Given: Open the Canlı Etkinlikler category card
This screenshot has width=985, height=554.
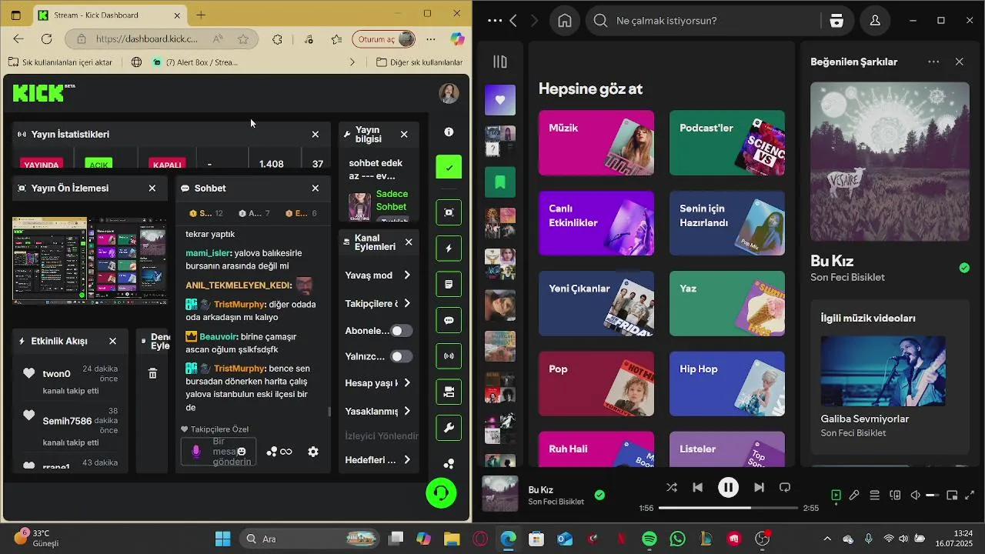Looking at the screenshot, I should click(x=596, y=223).
